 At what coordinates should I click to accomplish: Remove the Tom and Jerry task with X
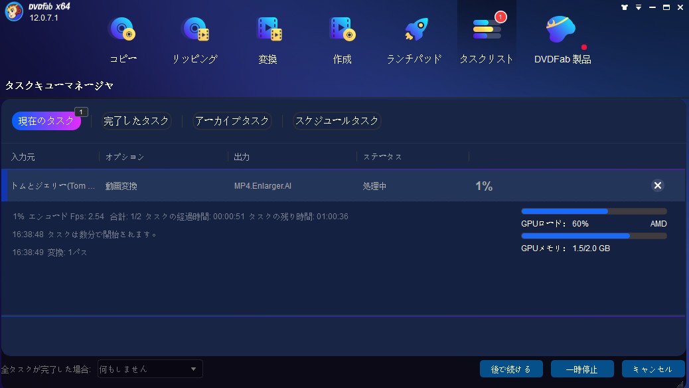[657, 185]
